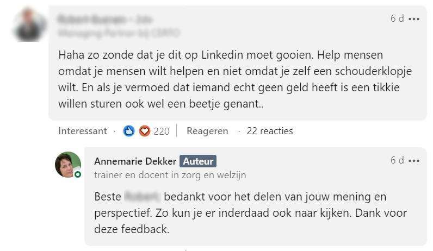
Task: Open Annemarie Dekker's profile picture
Action: 68,165
